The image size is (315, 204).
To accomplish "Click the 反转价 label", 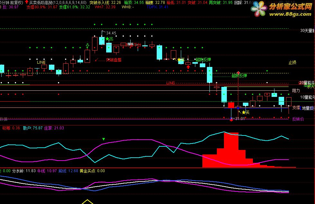I will click(x=298, y=119).
